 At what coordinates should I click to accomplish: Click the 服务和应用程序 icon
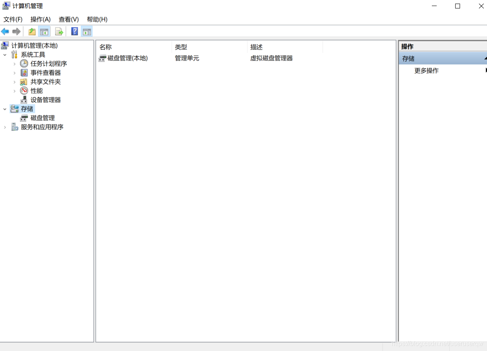(14, 127)
